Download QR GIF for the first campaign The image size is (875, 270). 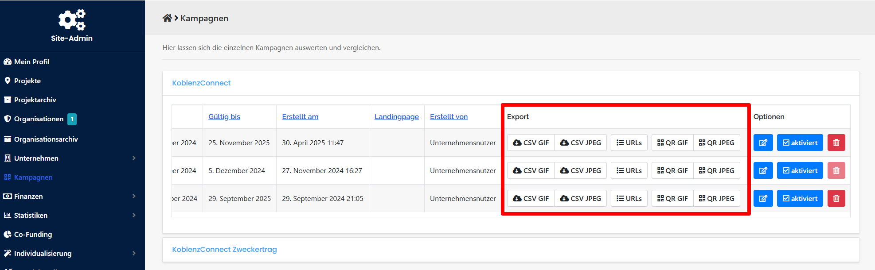pos(672,143)
